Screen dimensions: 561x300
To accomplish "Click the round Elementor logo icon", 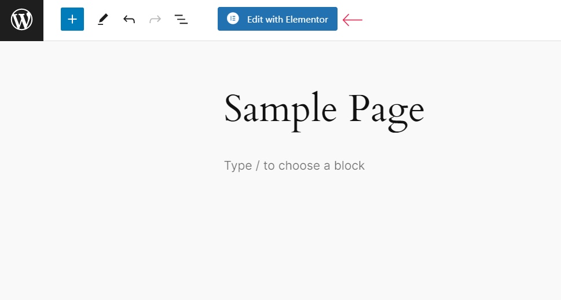I will (x=233, y=19).
